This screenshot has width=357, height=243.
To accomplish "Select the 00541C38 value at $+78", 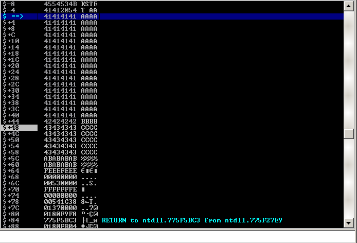I will pyautogui.click(x=60, y=201).
